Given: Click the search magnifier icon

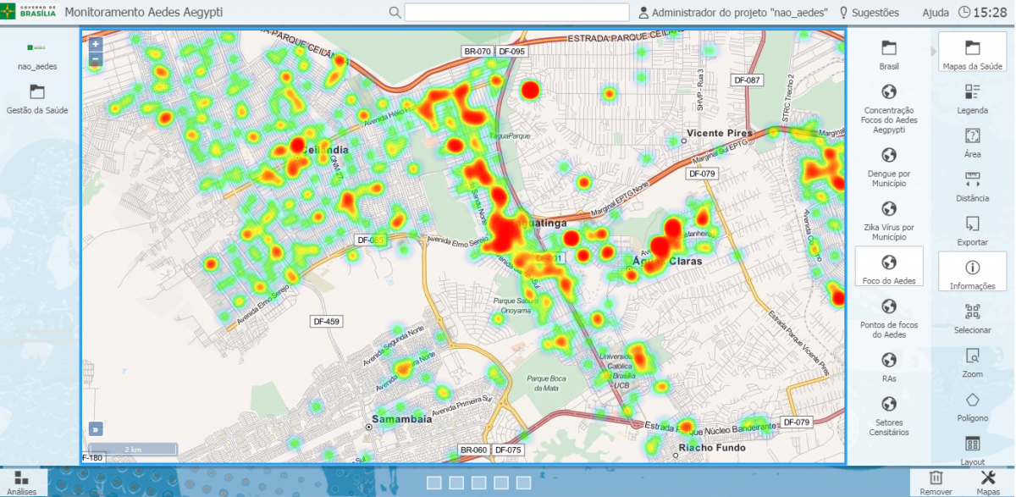Looking at the screenshot, I should [x=395, y=13].
